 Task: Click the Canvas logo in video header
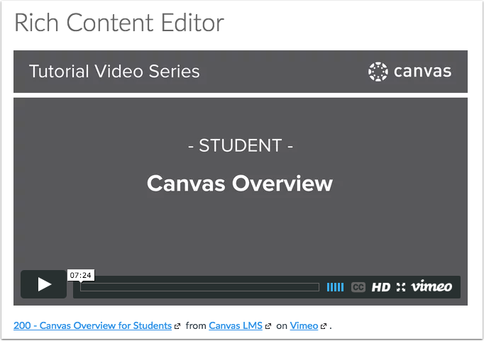point(410,72)
